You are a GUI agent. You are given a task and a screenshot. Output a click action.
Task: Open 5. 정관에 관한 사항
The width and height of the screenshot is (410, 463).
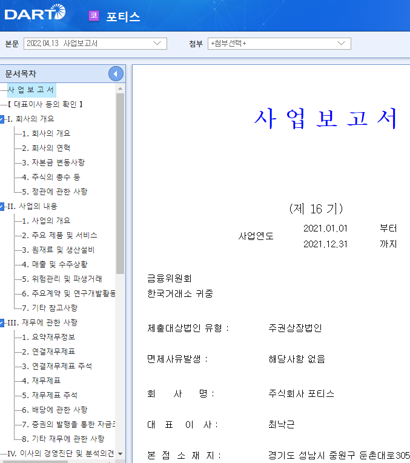point(55,192)
